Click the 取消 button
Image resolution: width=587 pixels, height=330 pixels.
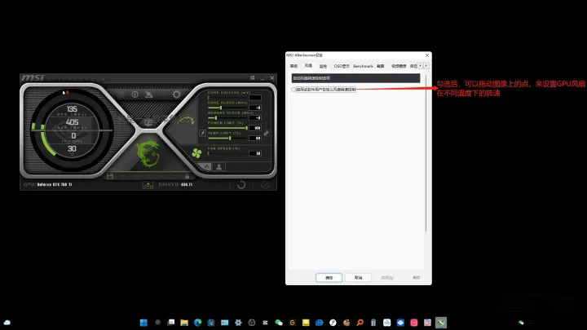tap(358, 278)
